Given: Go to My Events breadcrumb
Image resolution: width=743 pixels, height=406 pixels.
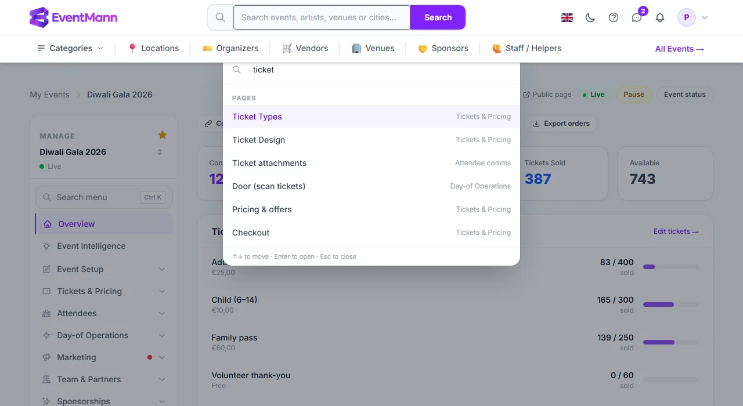Looking at the screenshot, I should pyautogui.click(x=49, y=95).
